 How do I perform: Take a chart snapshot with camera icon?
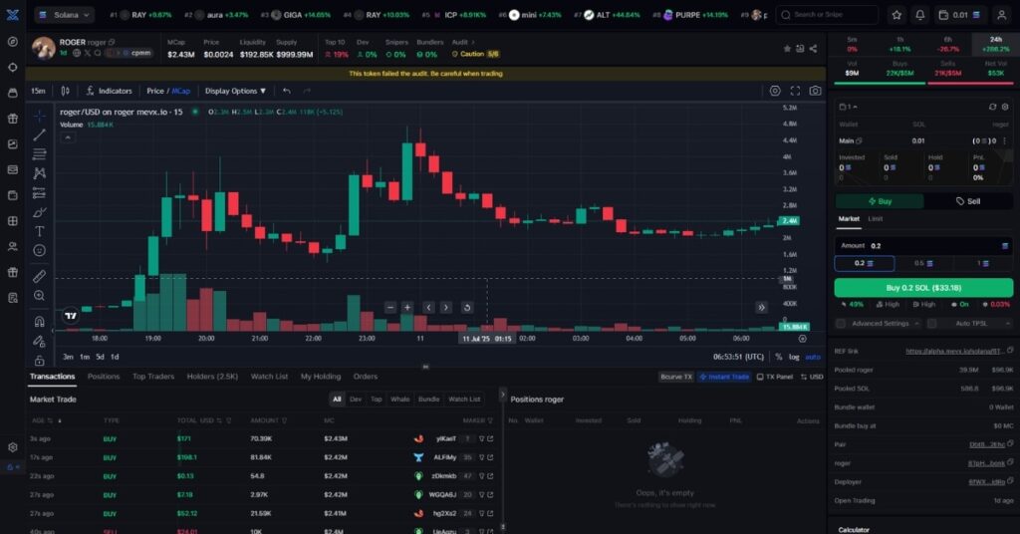click(x=815, y=91)
